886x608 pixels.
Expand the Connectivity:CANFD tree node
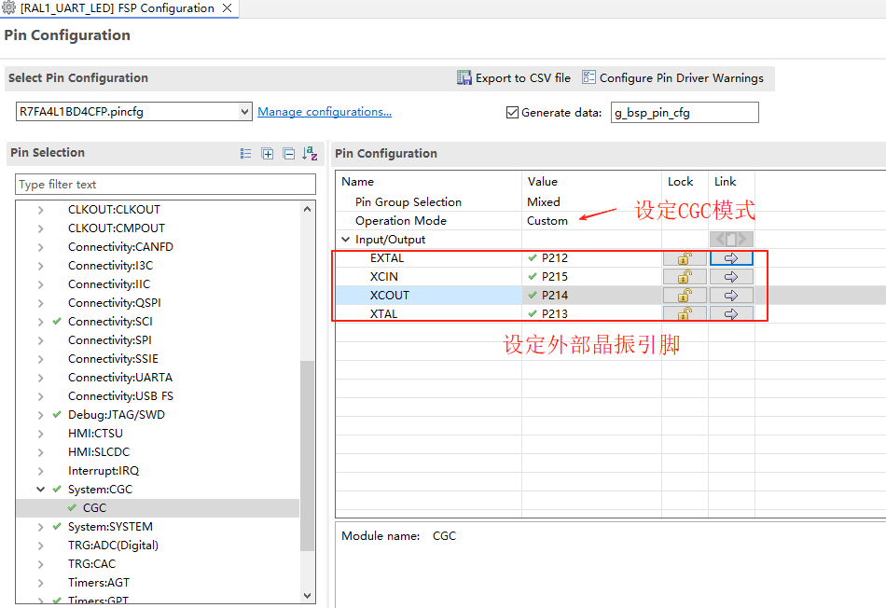(x=41, y=247)
